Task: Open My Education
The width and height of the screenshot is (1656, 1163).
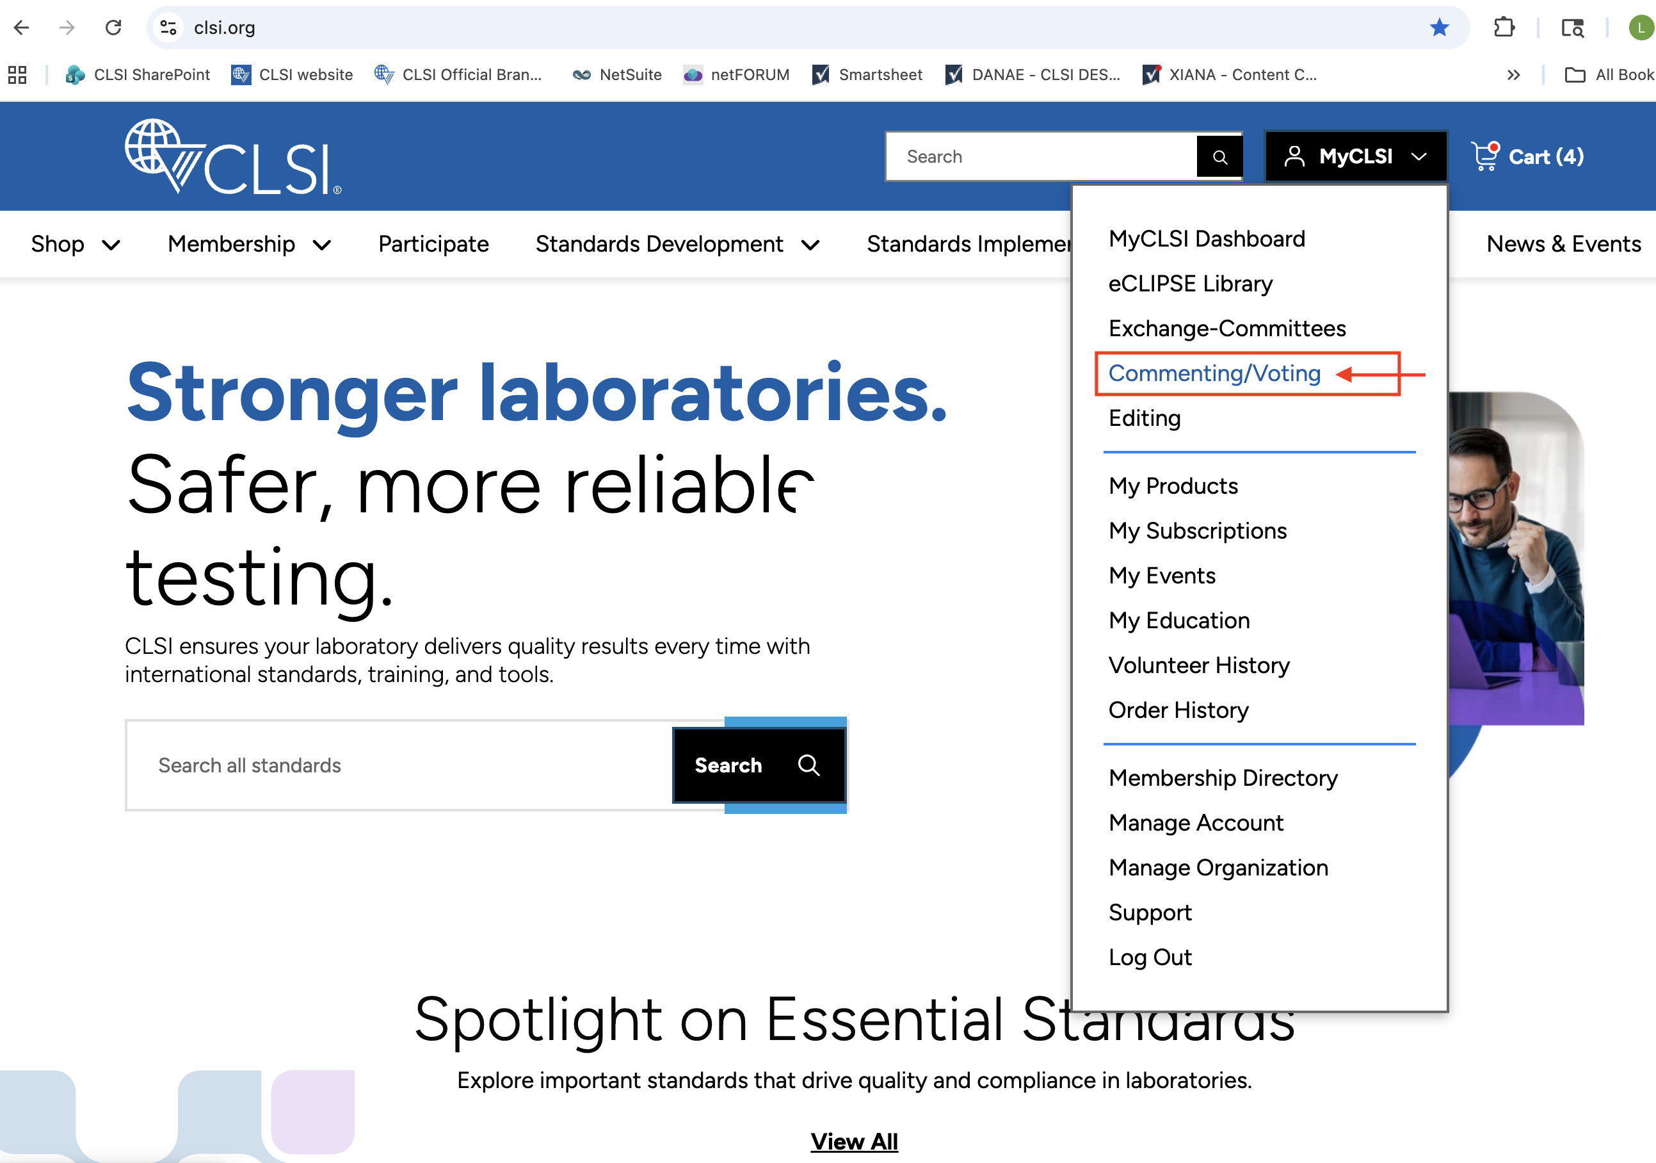Action: coord(1178,620)
